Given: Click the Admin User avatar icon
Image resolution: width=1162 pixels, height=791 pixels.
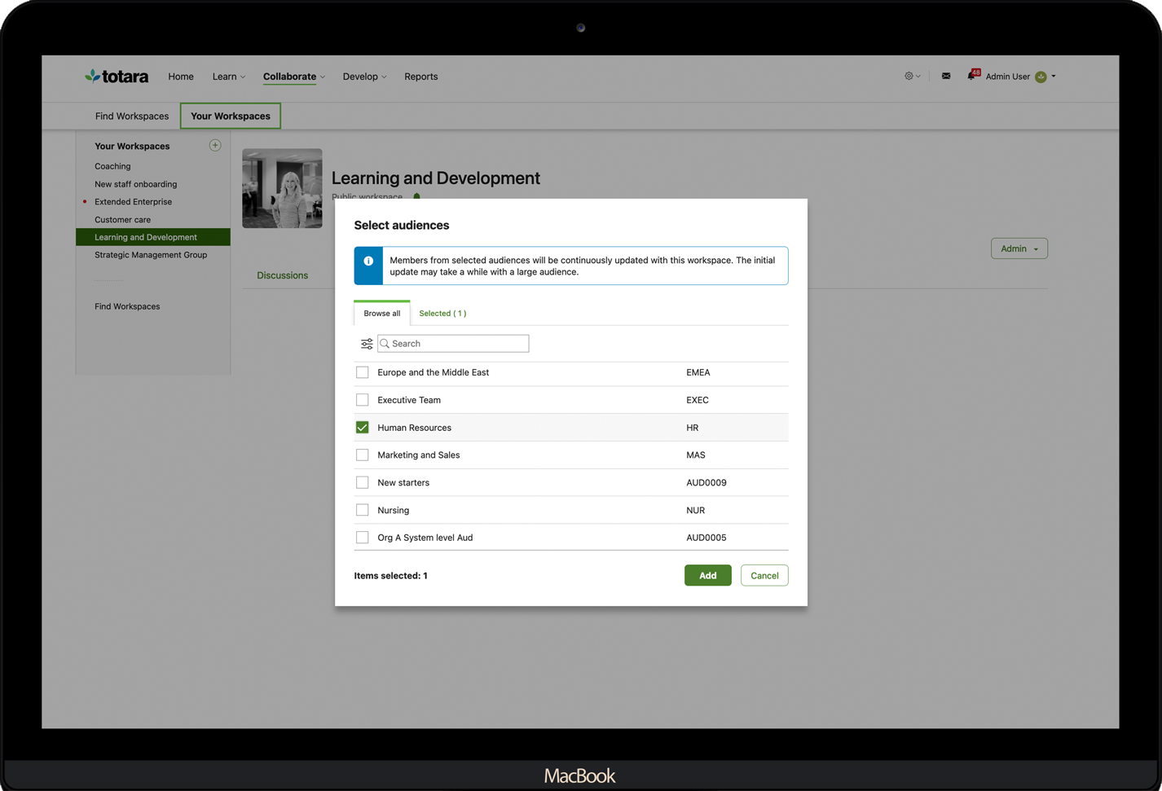Looking at the screenshot, I should tap(1041, 76).
